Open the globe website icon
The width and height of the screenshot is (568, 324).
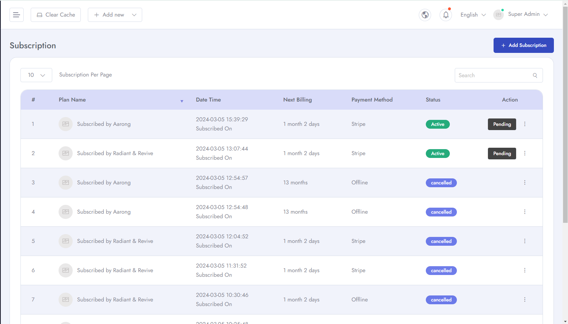click(425, 15)
